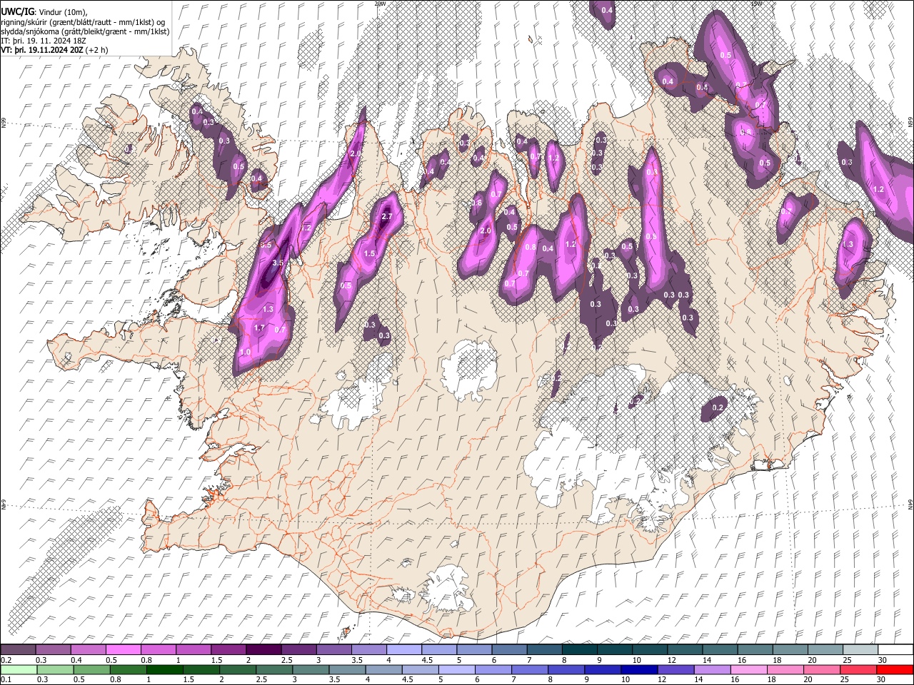Pick the darkest purple 2–2.5 top-row swatch

coord(263,650)
